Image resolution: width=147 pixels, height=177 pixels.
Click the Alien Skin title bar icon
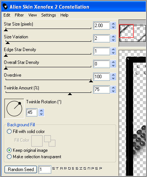click(5, 7)
